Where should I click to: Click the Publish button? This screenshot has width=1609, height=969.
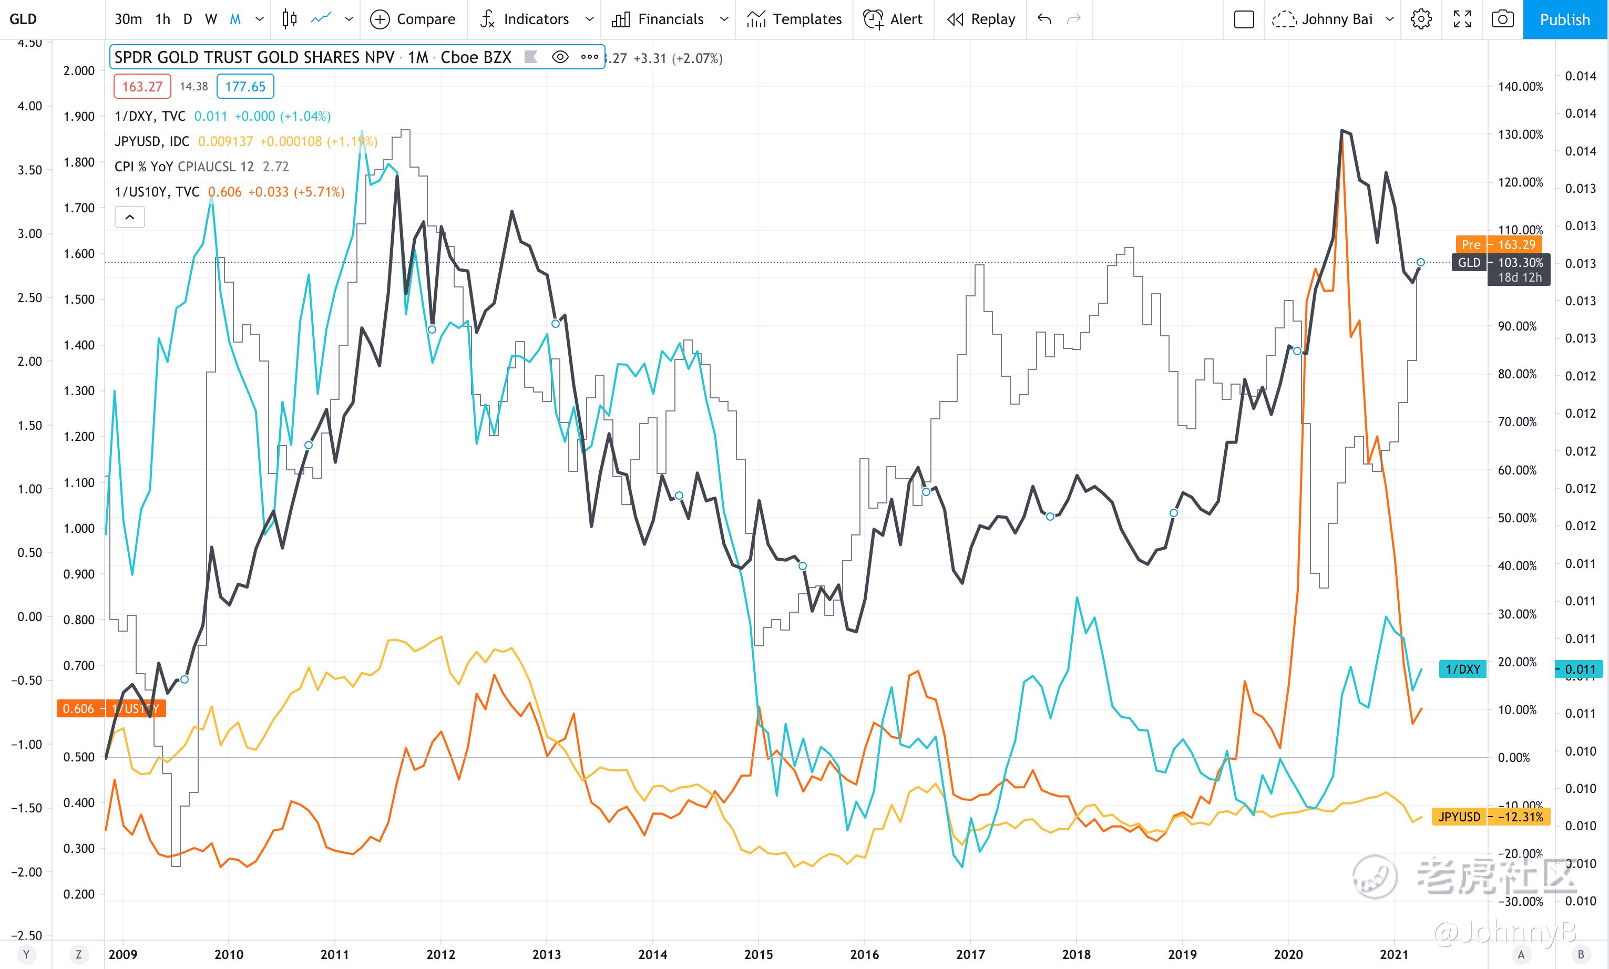click(1565, 19)
